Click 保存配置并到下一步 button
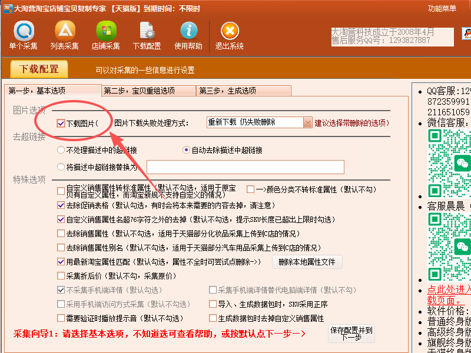Viewport: 471px width, 353px height. pyautogui.click(x=351, y=334)
